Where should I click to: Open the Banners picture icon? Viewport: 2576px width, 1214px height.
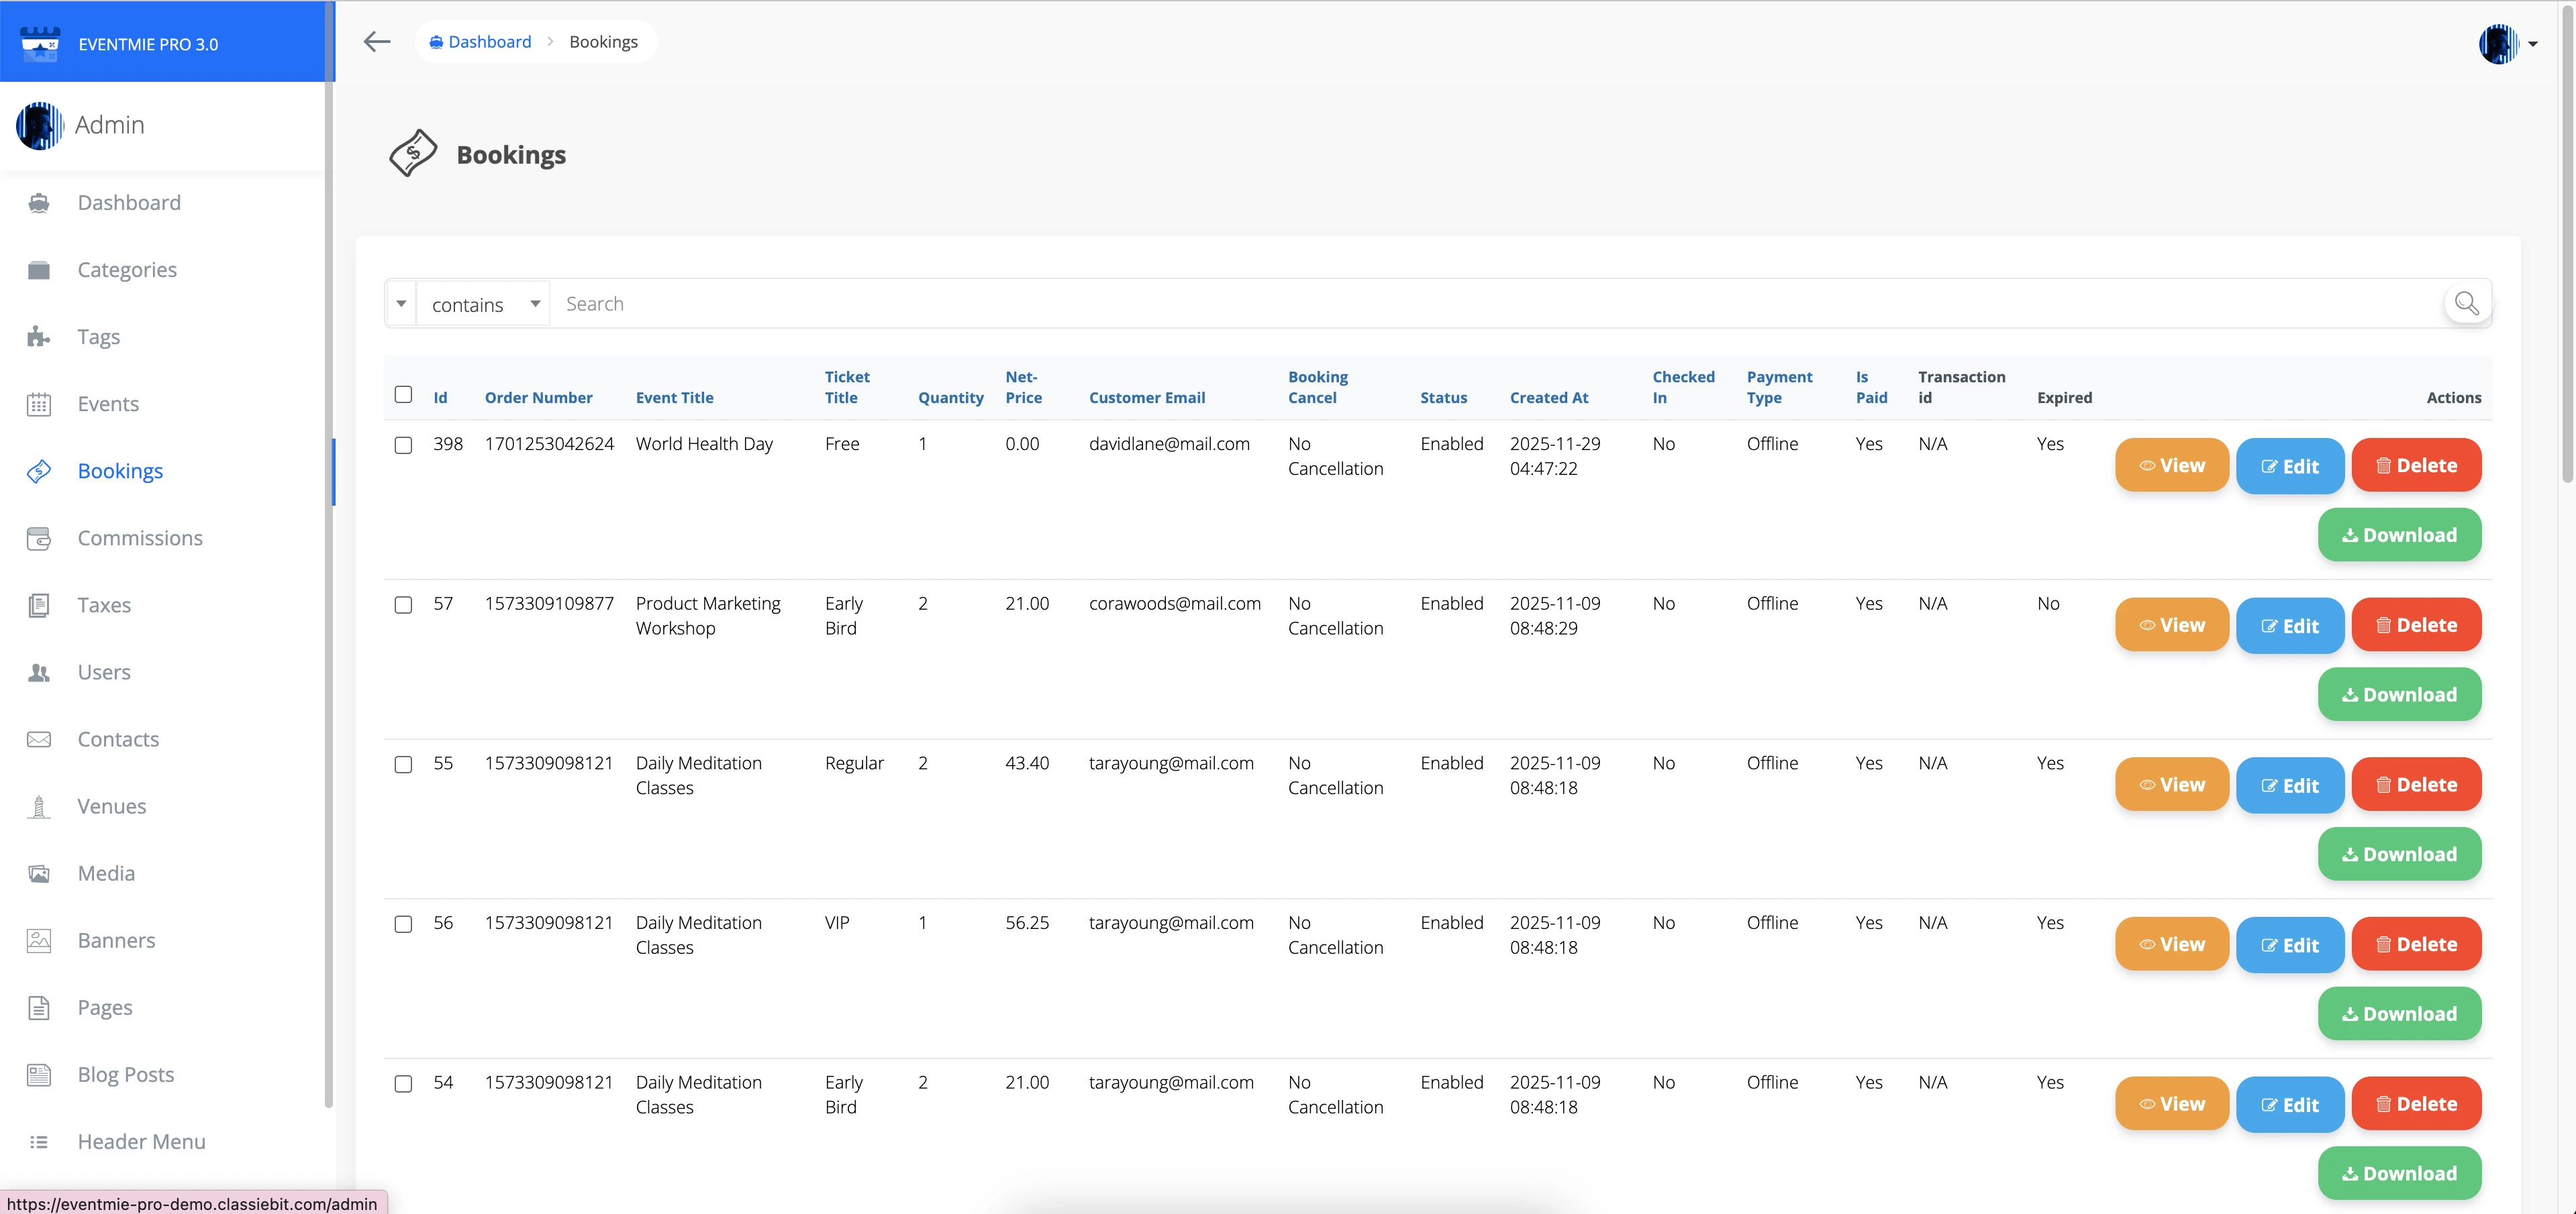tap(39, 940)
